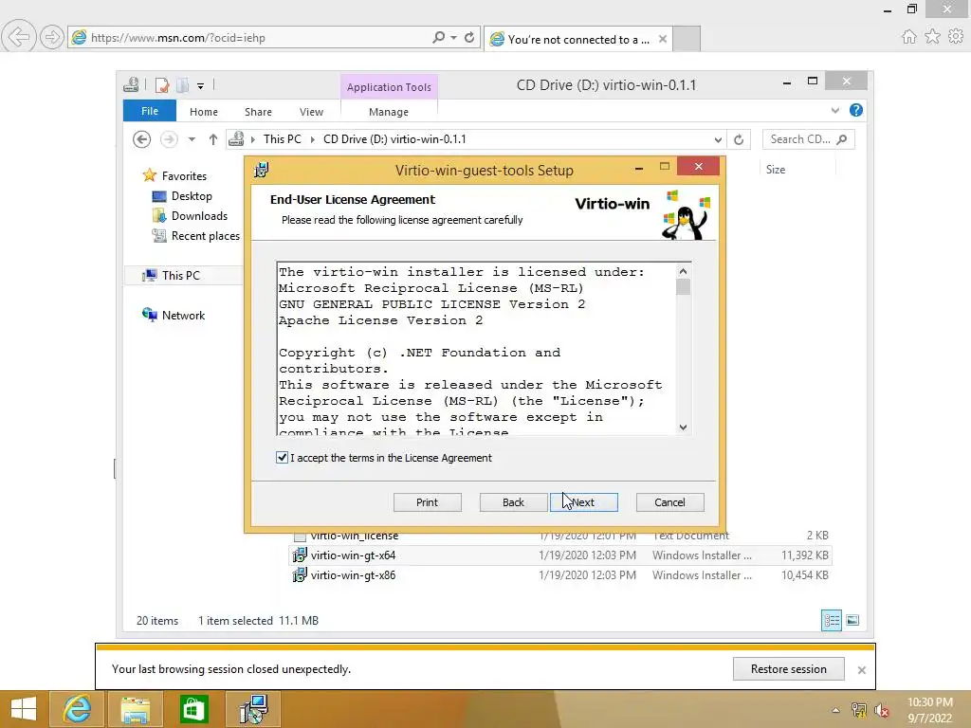Viewport: 971px width, 728px height.
Task: Click New folder icon in Explorer quick access toolbar
Action: click(183, 84)
